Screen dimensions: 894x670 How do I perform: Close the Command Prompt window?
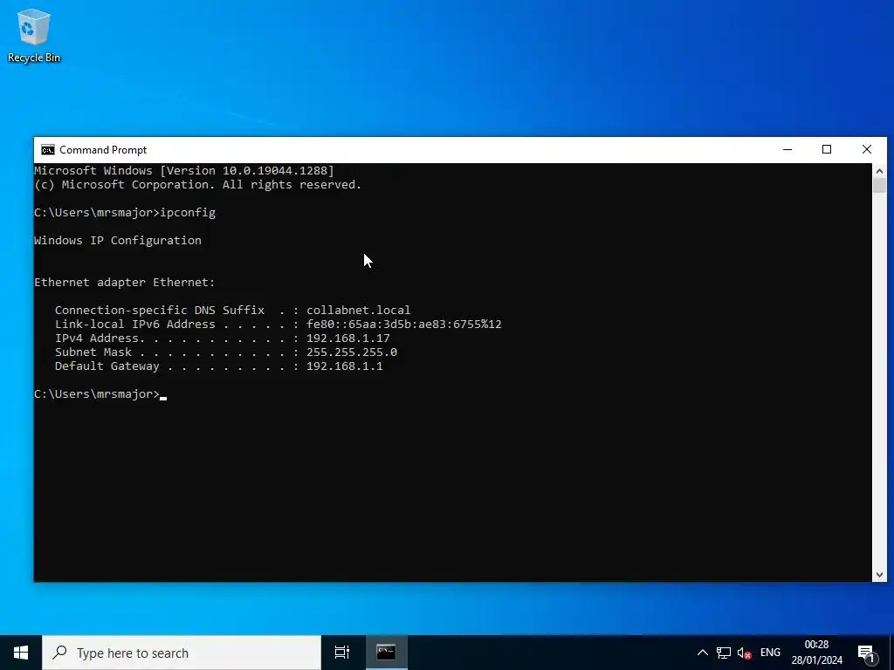point(867,150)
